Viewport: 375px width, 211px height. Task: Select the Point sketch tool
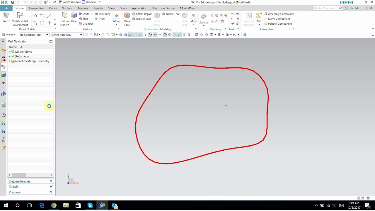[x=49, y=23]
